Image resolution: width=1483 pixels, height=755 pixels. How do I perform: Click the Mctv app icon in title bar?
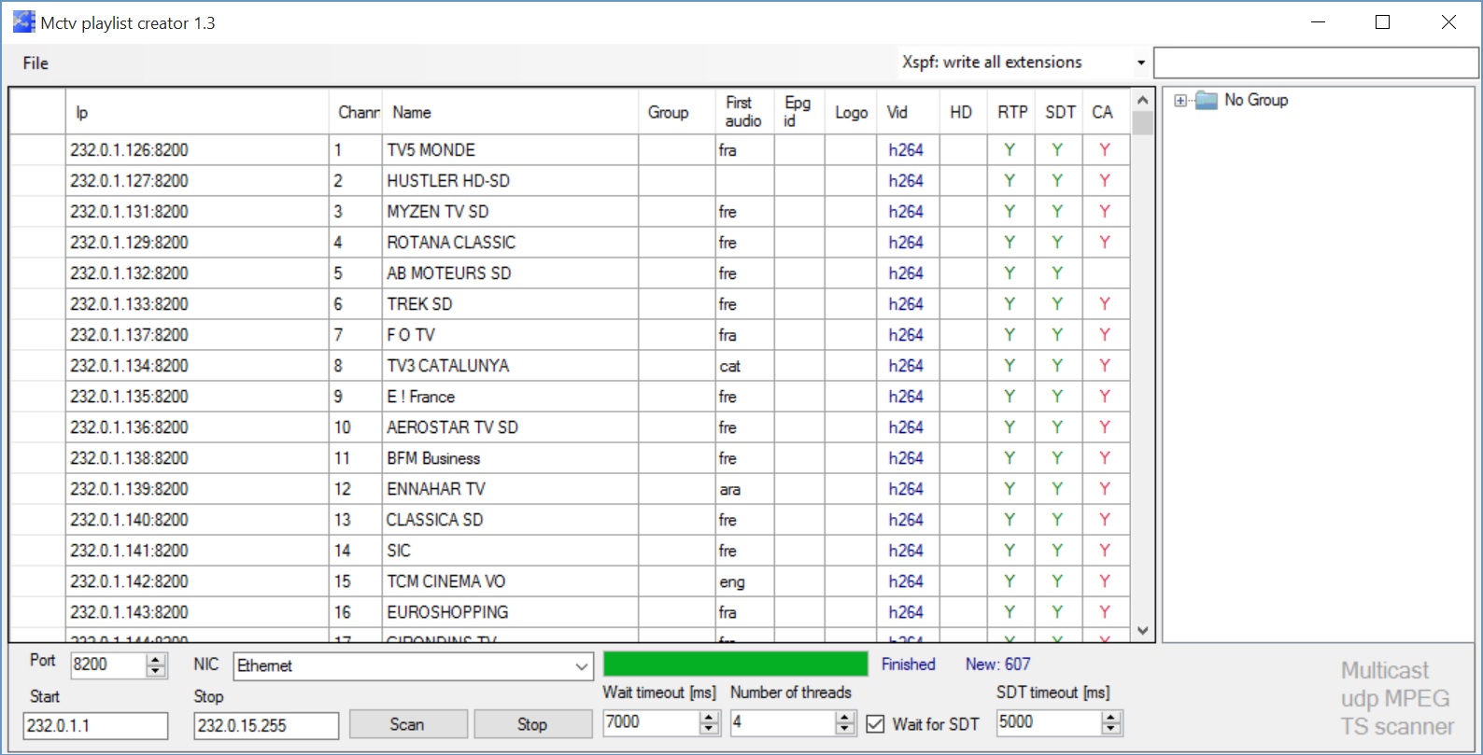tap(23, 22)
